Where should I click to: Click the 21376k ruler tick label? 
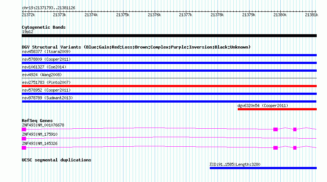pyautogui.click(x=154, y=15)
